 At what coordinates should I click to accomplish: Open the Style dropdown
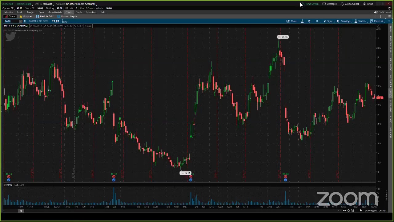coord(328,21)
